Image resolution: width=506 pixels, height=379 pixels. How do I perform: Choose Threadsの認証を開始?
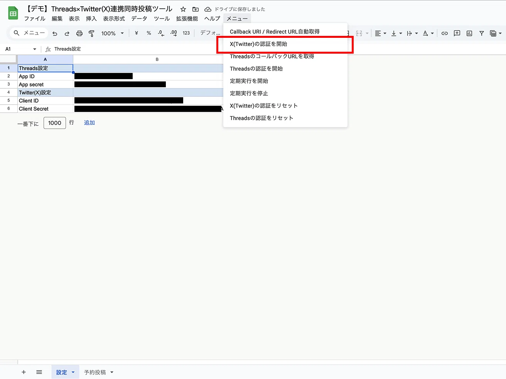285,69
